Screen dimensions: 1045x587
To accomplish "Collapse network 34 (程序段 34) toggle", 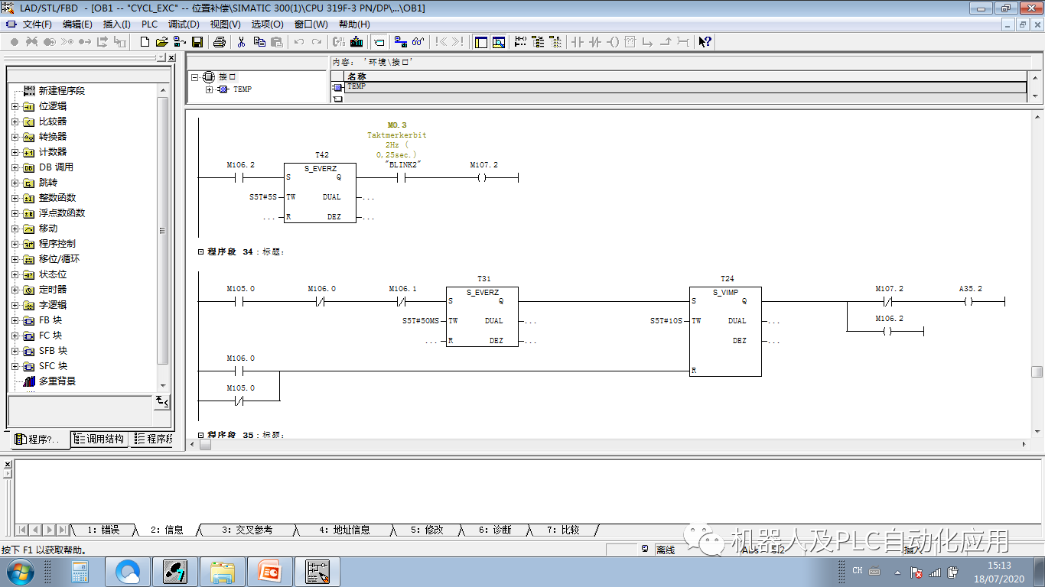I will (x=201, y=251).
